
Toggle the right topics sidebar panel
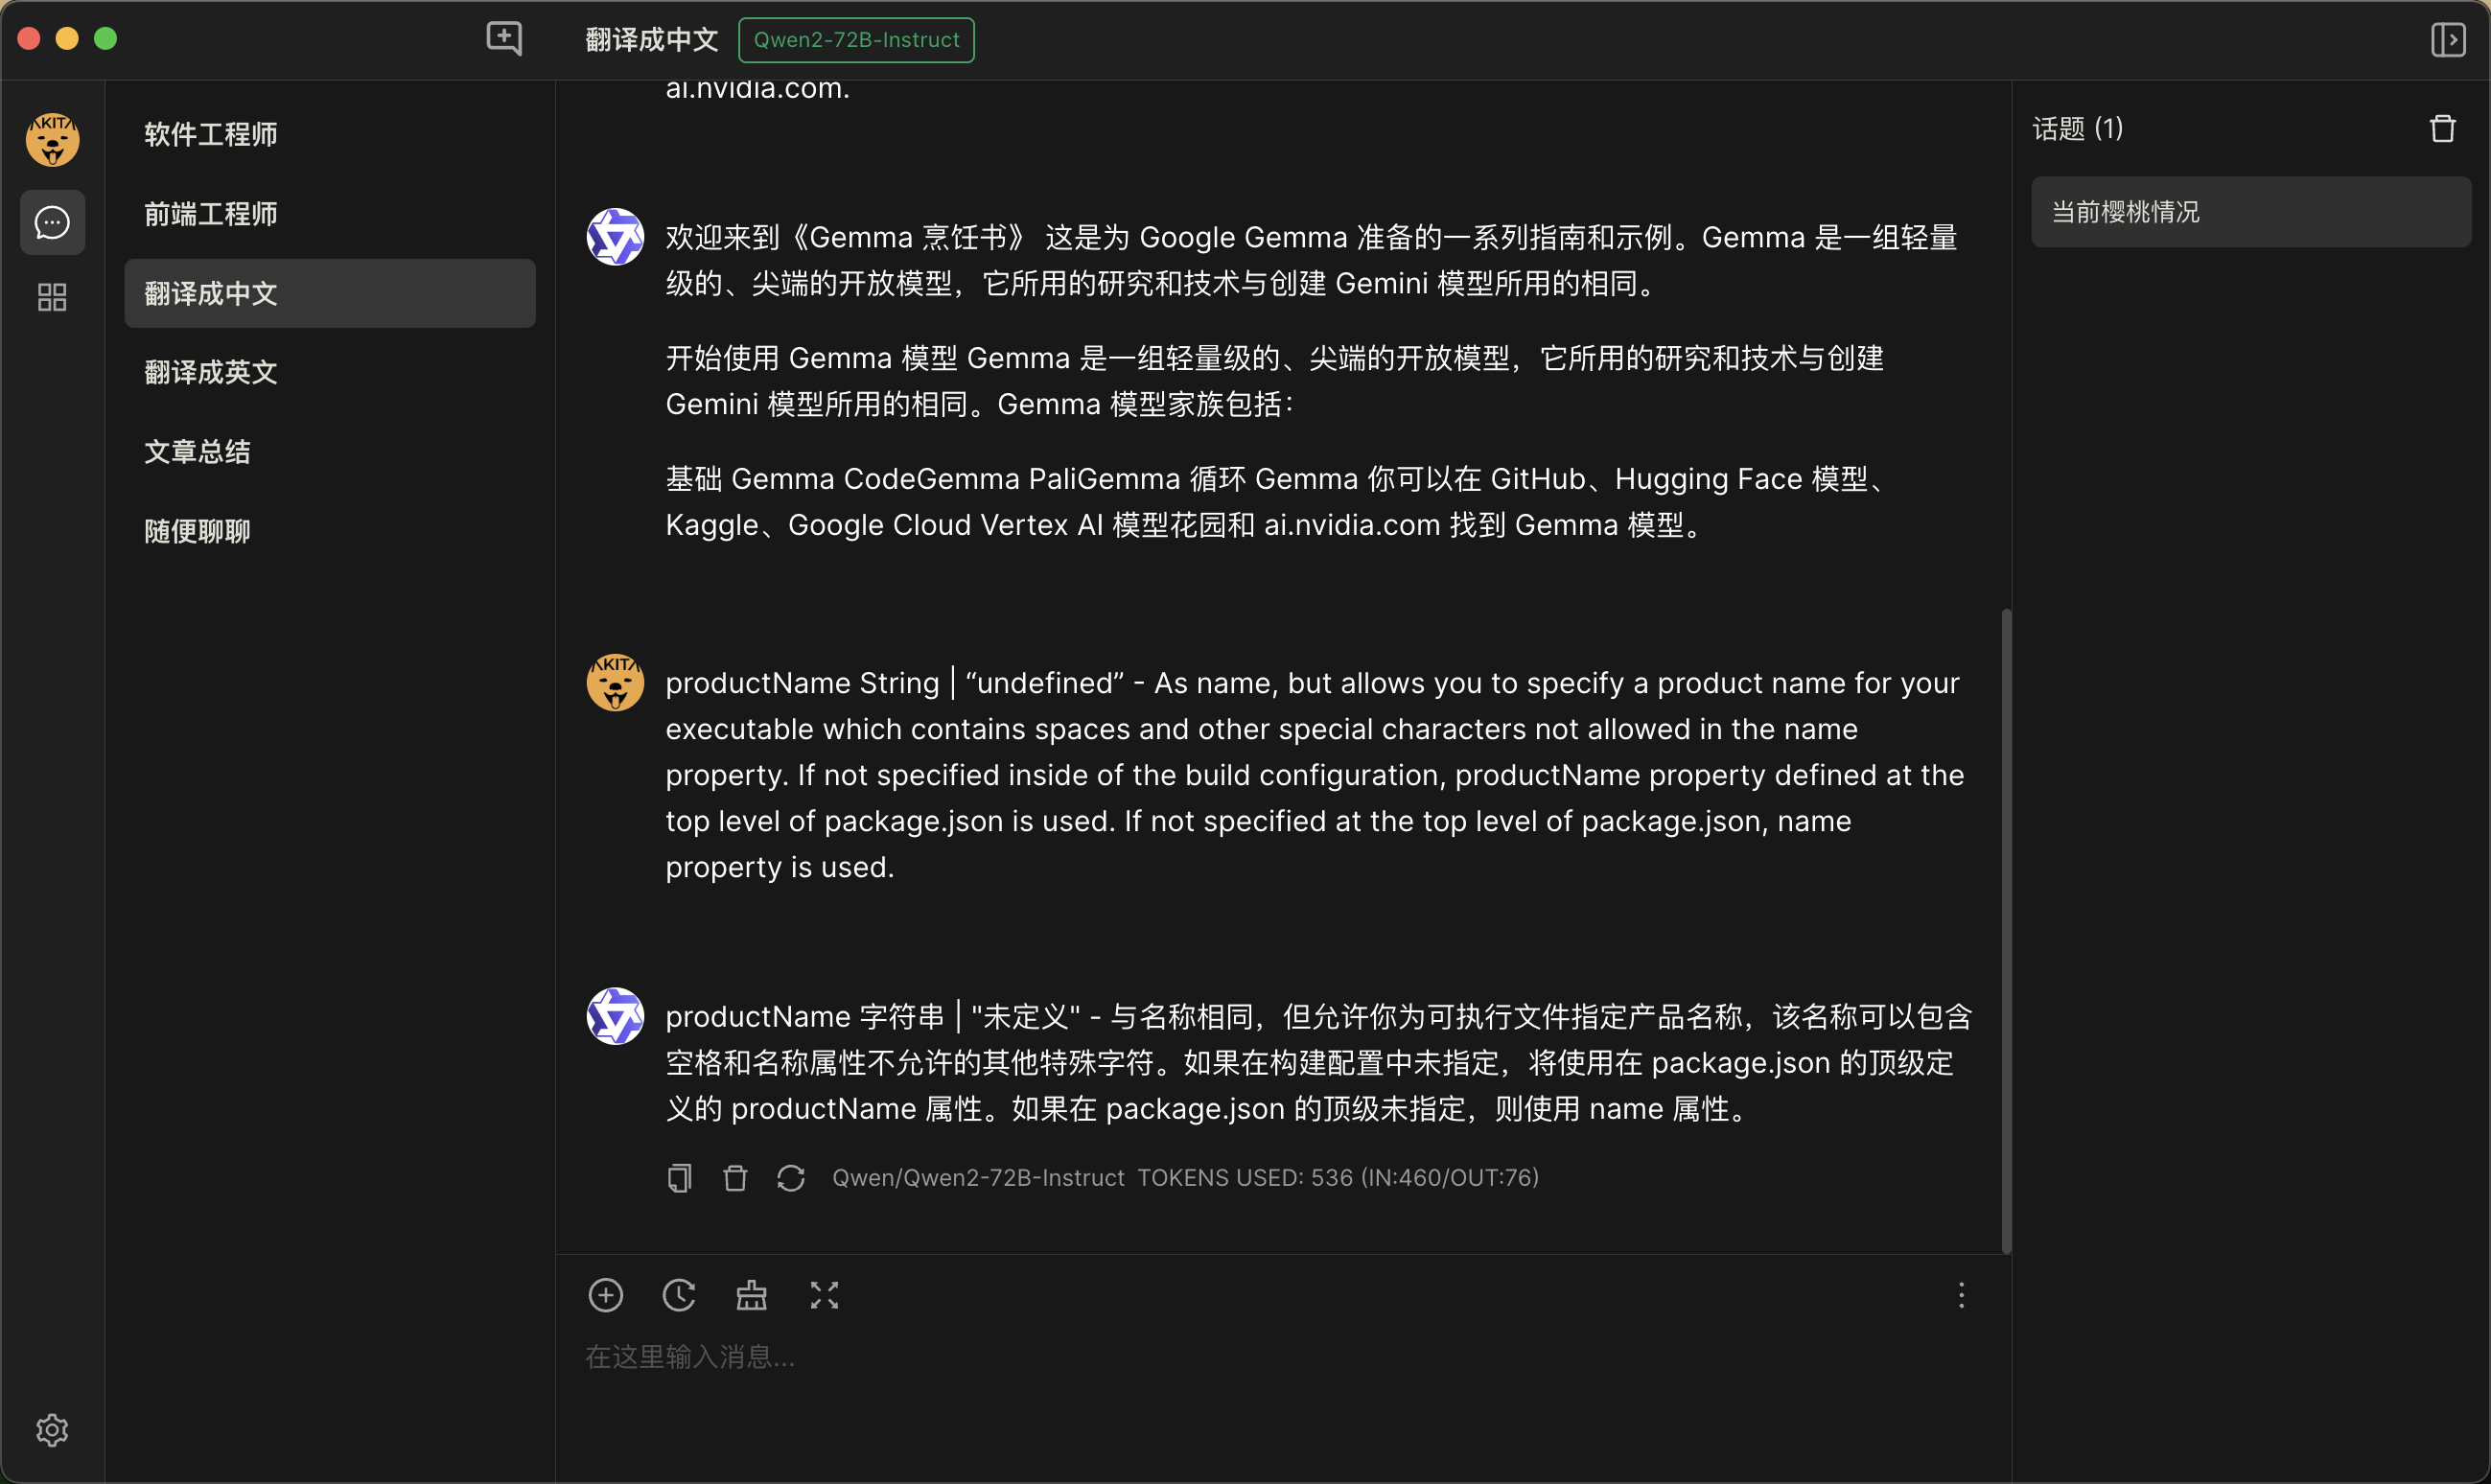[2447, 40]
